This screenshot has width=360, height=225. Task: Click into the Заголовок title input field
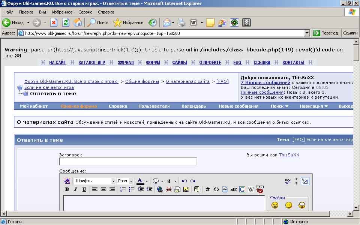(x=128, y=162)
